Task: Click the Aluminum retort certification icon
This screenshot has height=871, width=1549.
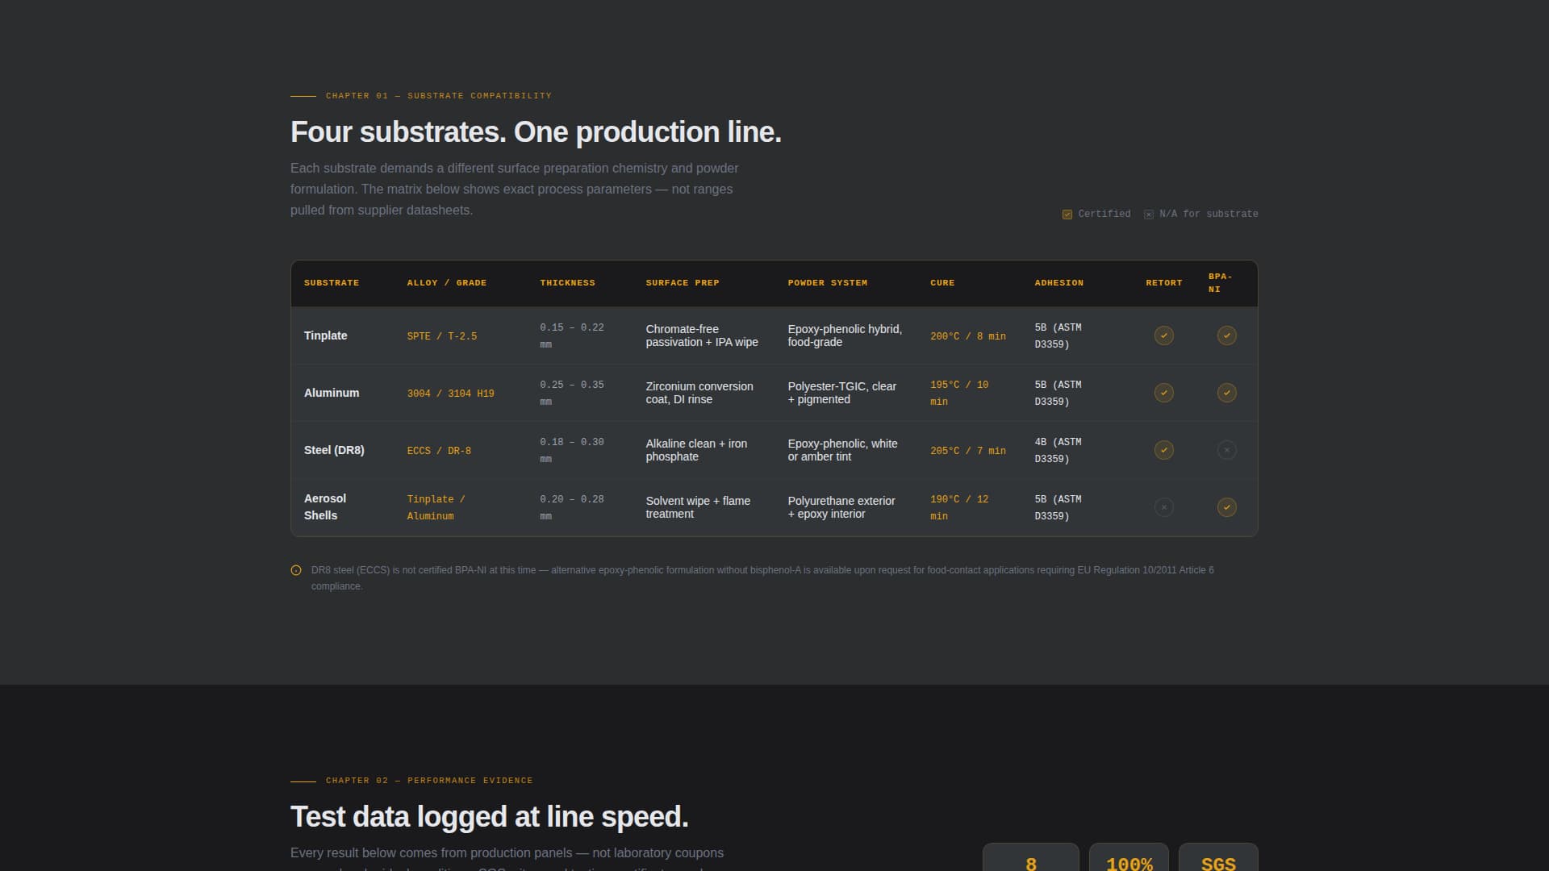Action: [x=1163, y=393]
